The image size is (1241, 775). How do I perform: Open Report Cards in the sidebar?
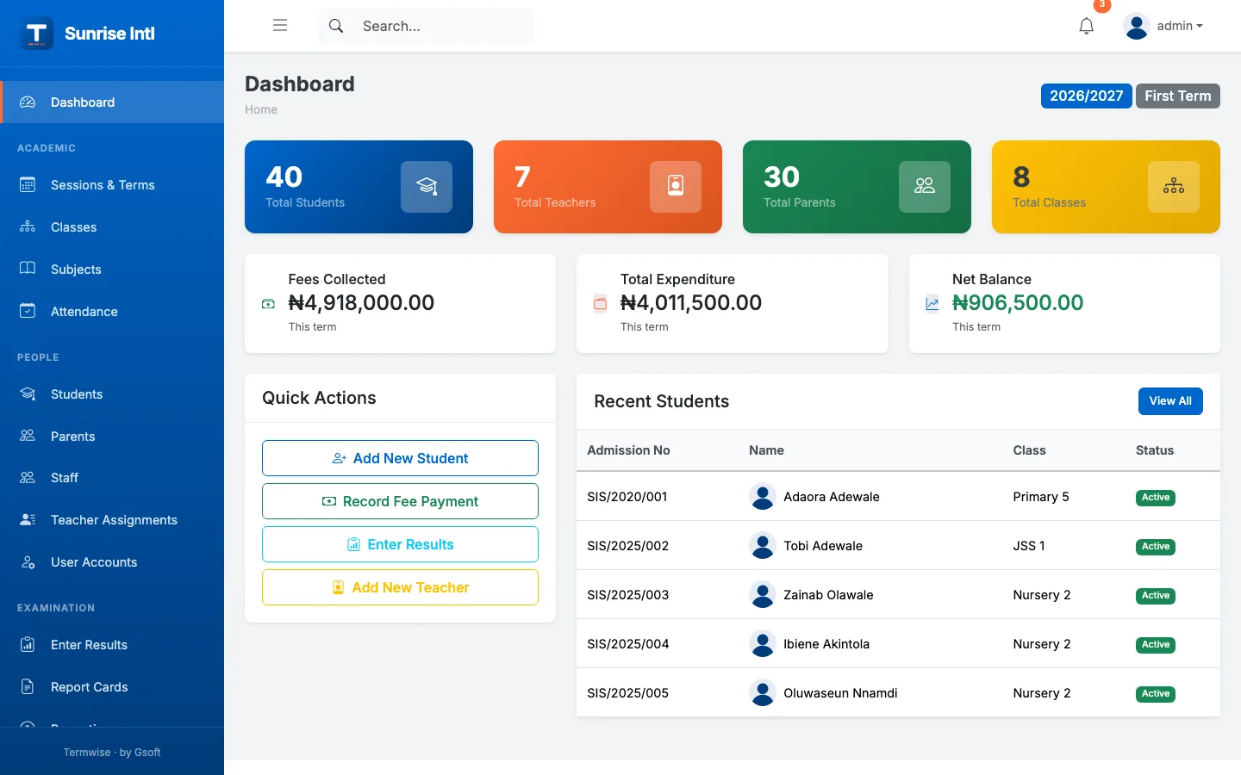(112, 687)
